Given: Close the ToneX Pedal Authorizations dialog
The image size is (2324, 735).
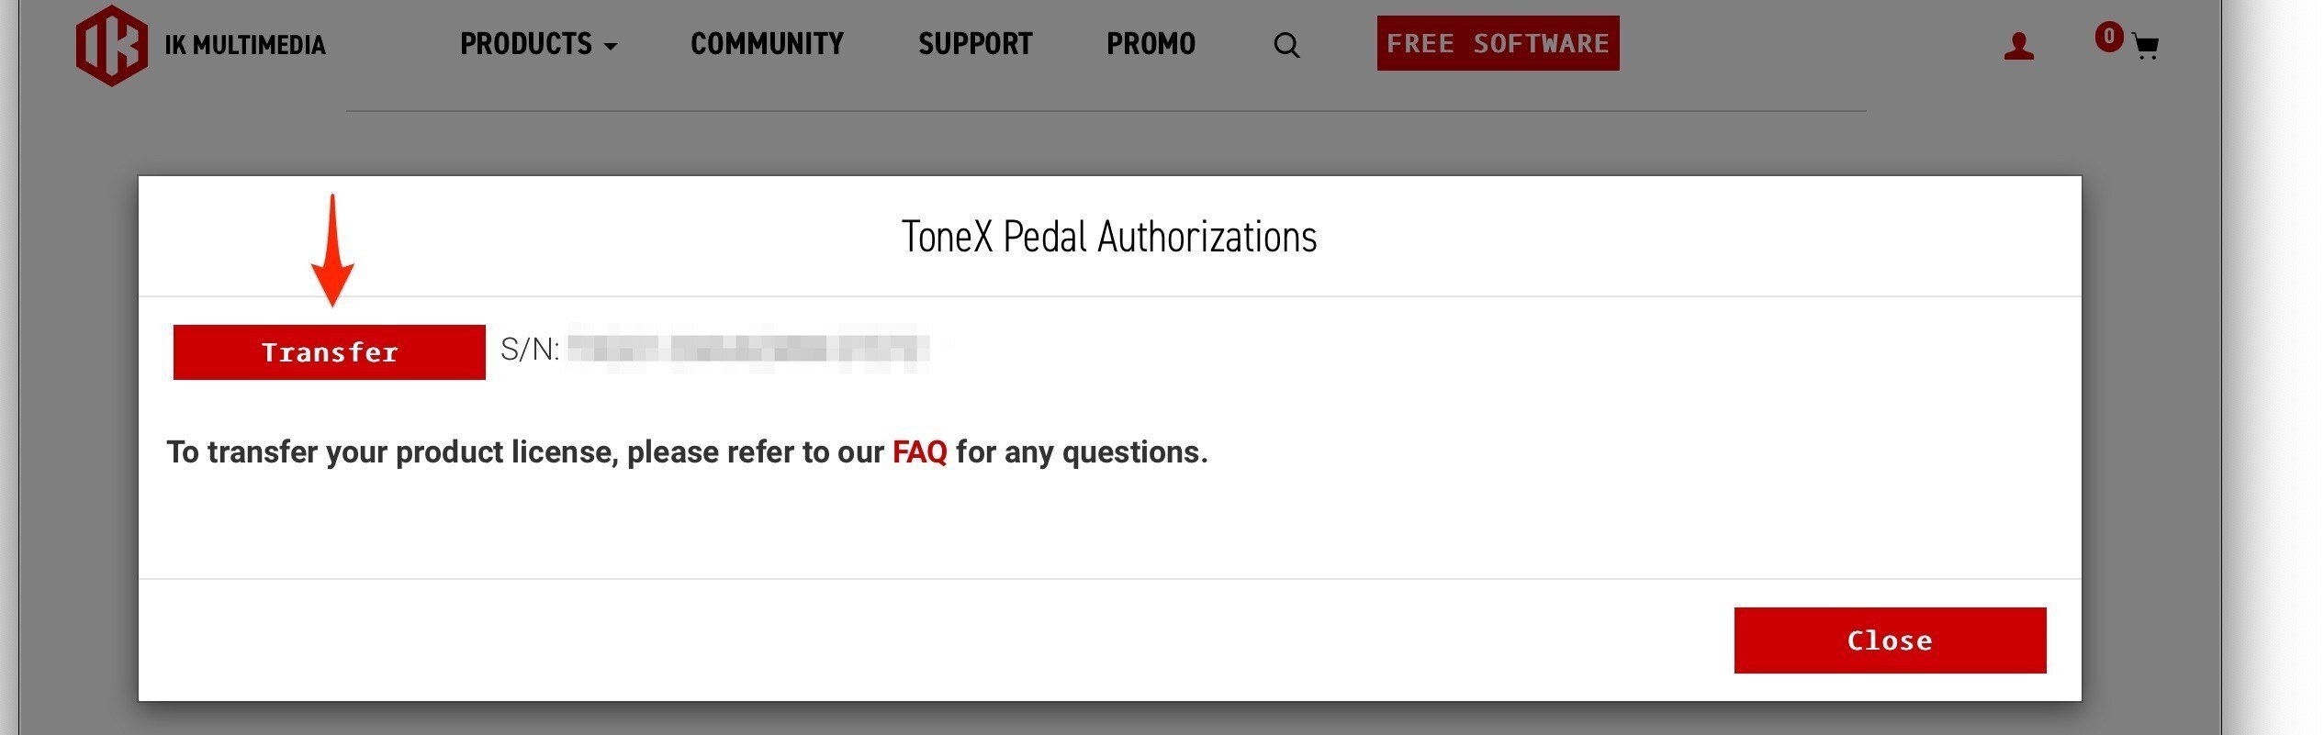Looking at the screenshot, I should (x=1889, y=640).
